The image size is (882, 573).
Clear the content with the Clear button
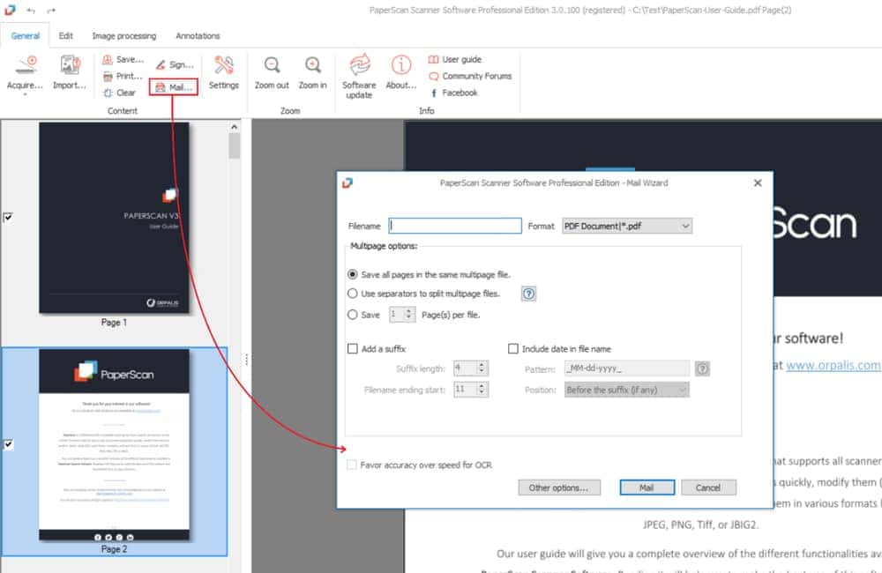(x=119, y=93)
